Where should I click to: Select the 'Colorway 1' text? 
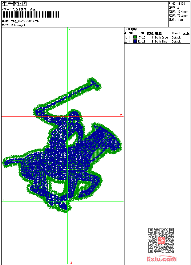point(18,25)
